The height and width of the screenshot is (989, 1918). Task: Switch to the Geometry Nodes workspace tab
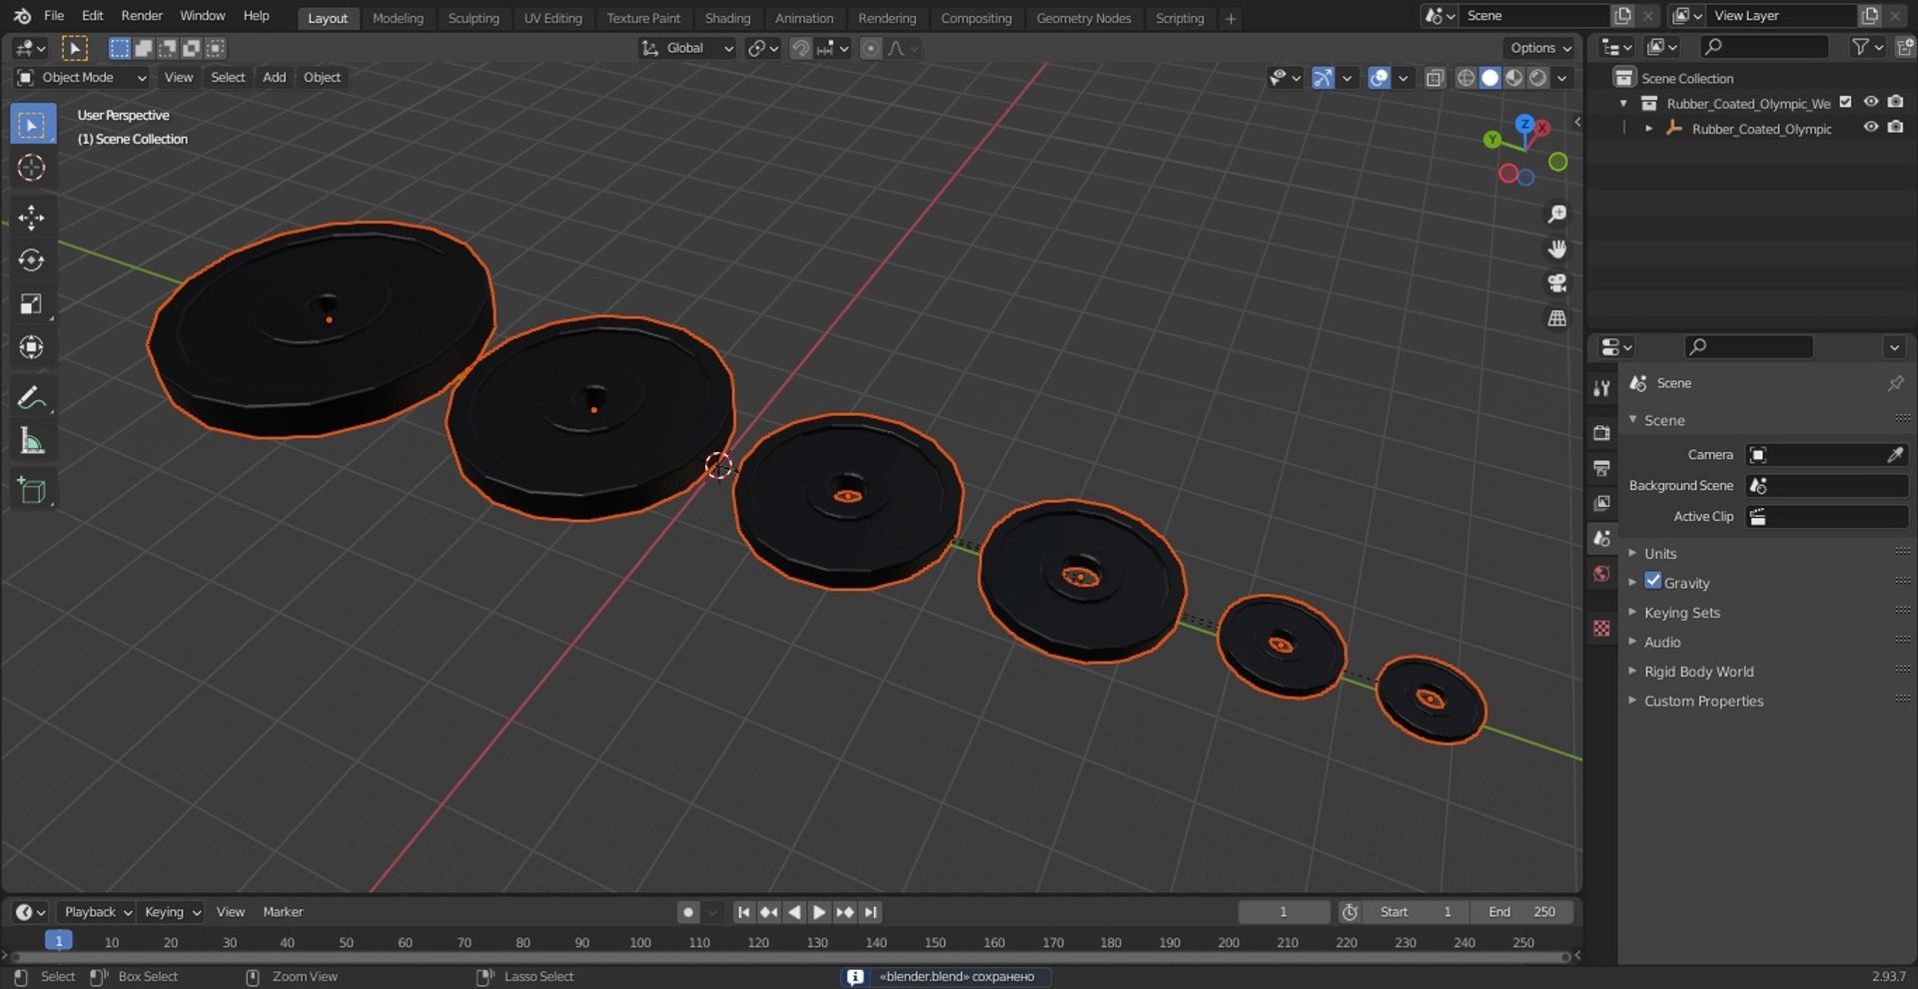1084,18
